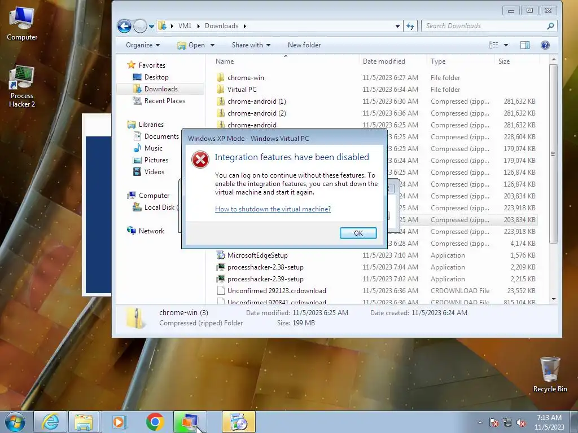Open the recent pages dropdown arrow
The width and height of the screenshot is (578, 433).
click(151, 26)
